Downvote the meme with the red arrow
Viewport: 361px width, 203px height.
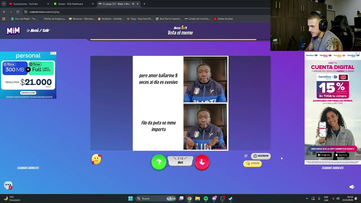(x=202, y=162)
